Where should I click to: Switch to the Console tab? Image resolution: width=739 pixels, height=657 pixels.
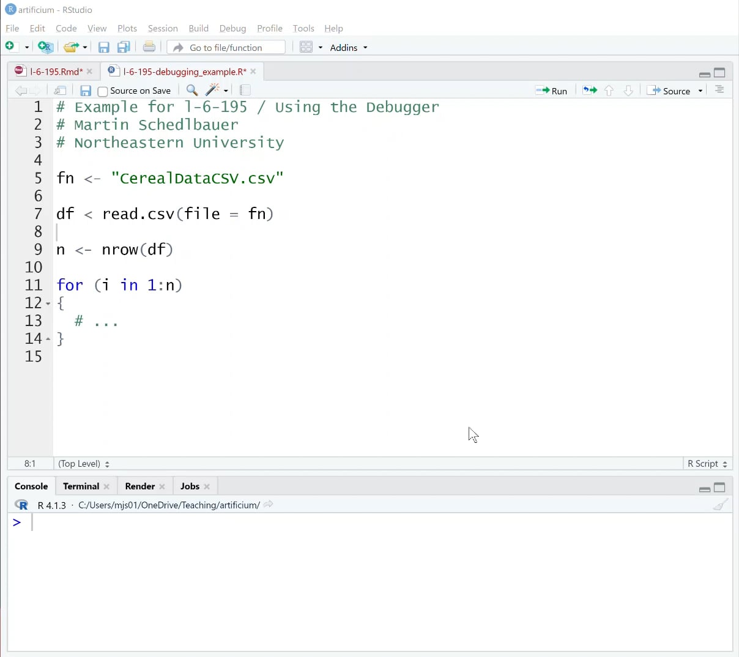click(31, 486)
